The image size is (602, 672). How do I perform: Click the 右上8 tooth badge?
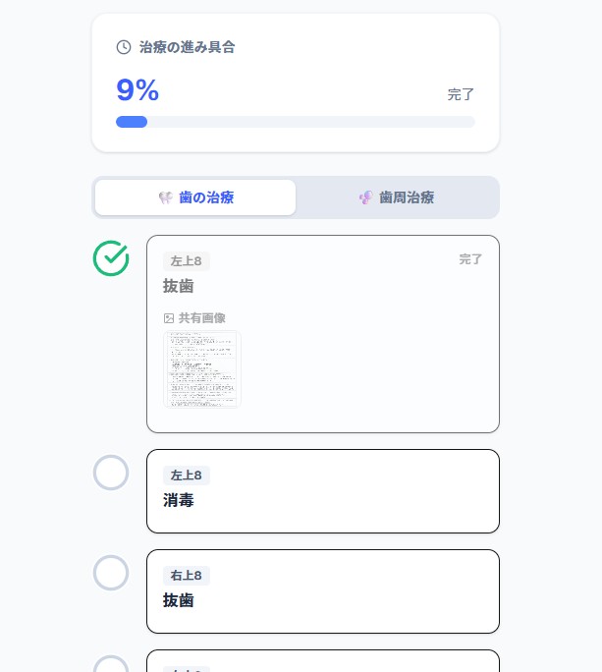pyautogui.click(x=186, y=576)
